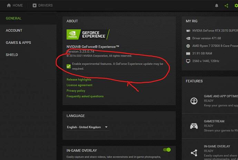Image resolution: width=238 pixels, height=160 pixels.
Task: Click the GAMESTREAM feature title
Action: pyautogui.click(x=214, y=121)
